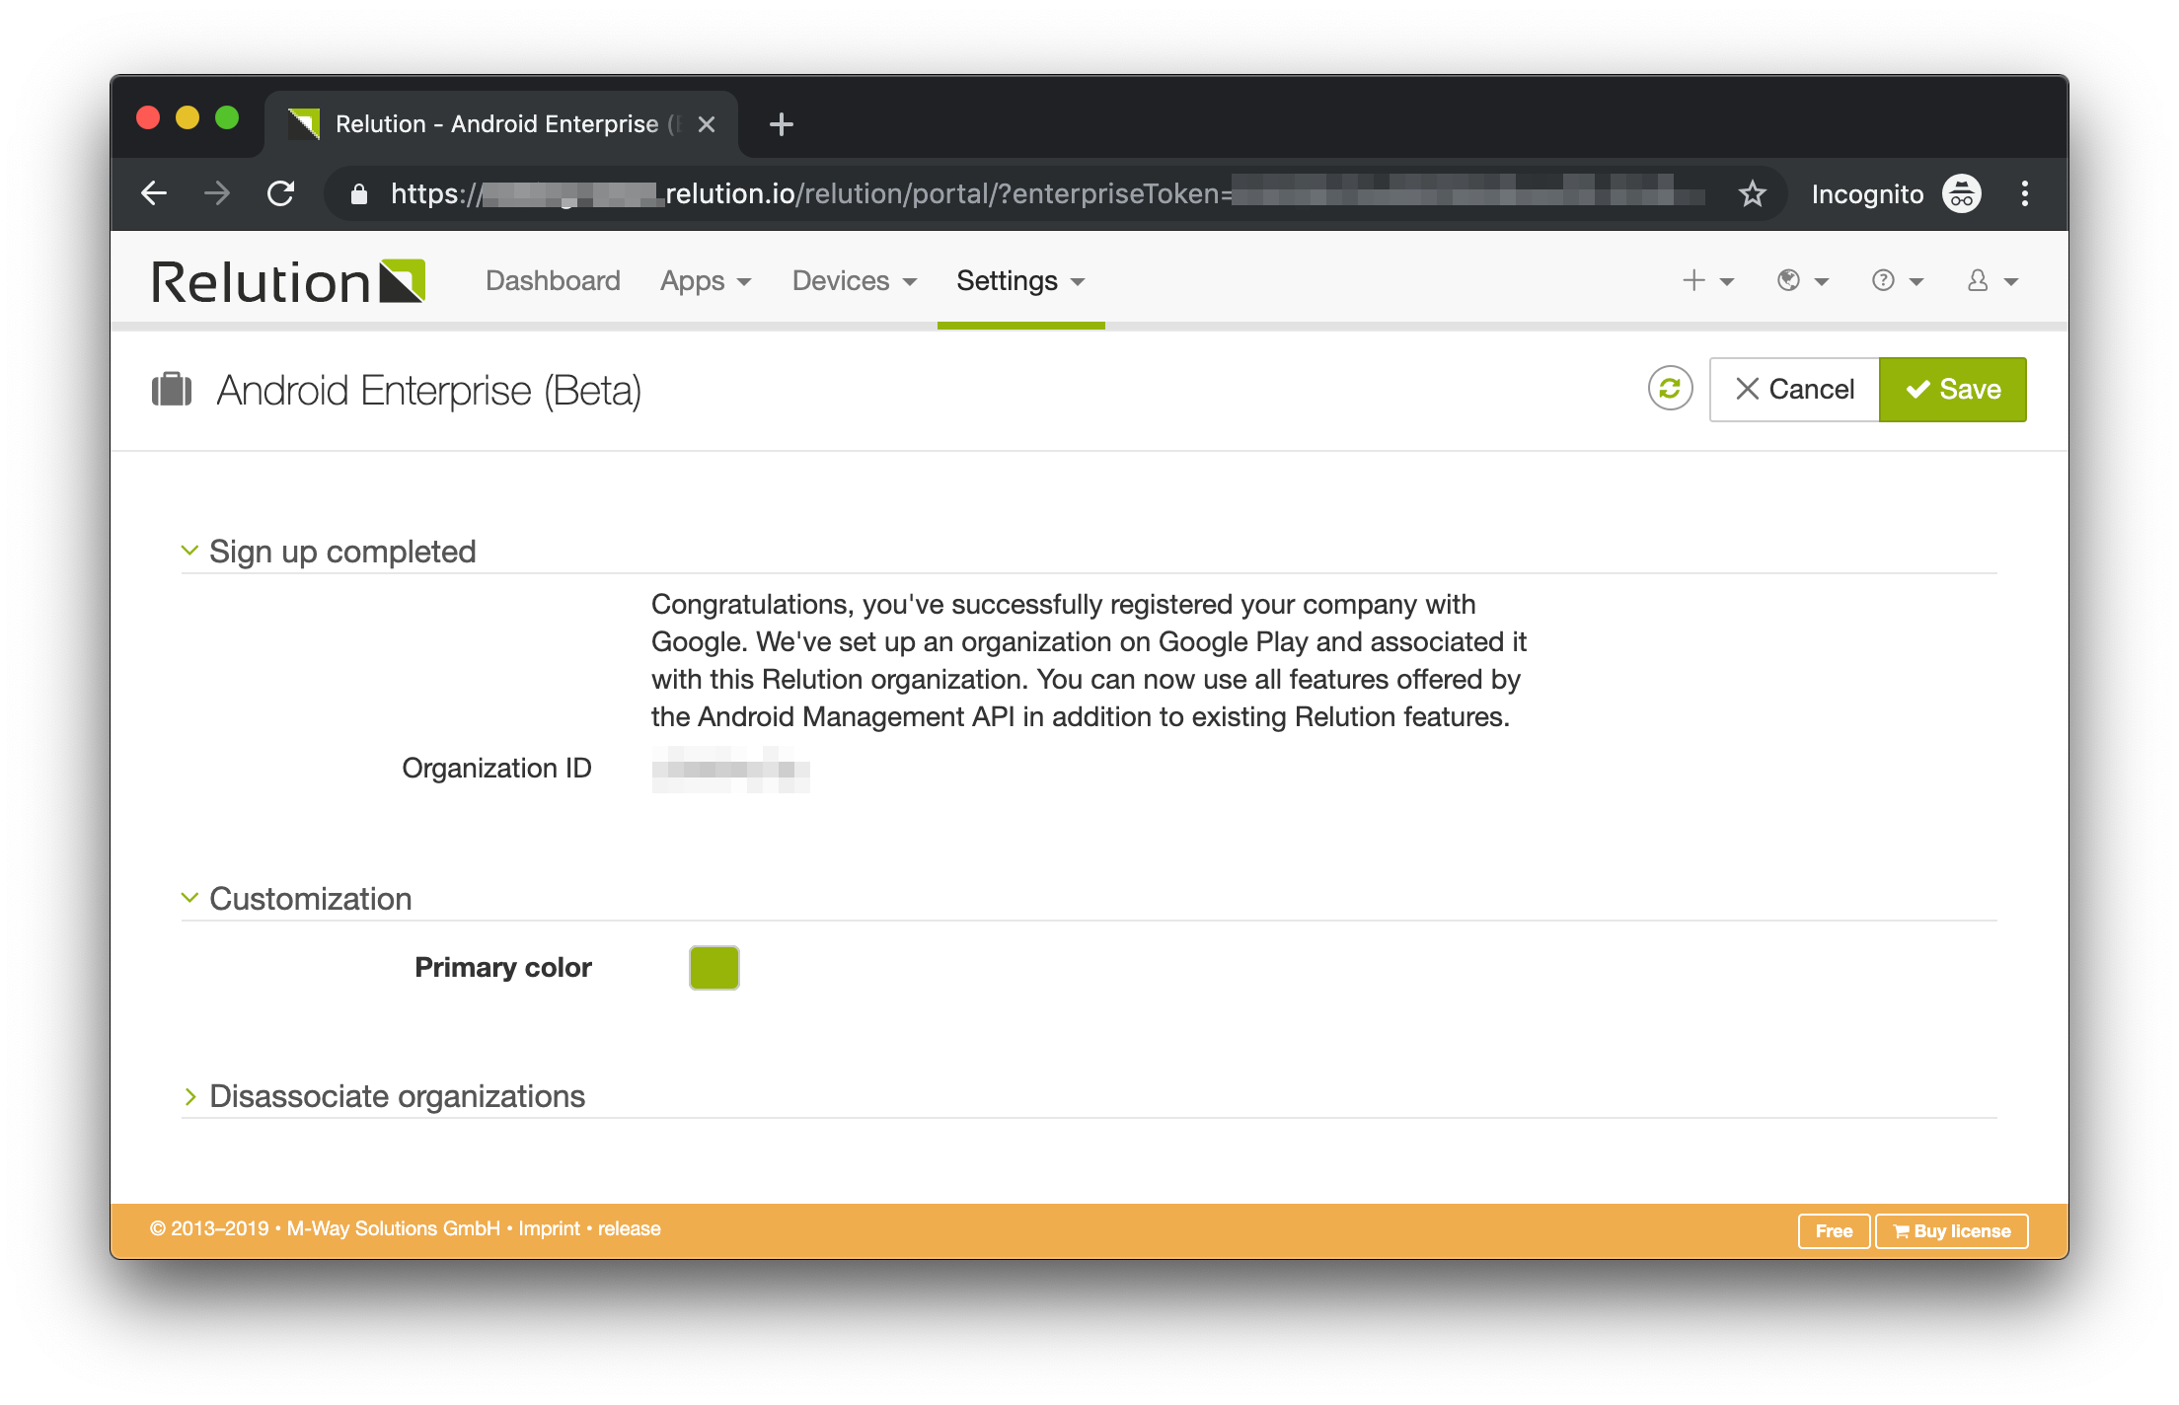Click the green refresh circle icon
The width and height of the screenshot is (2179, 1405).
point(1670,389)
